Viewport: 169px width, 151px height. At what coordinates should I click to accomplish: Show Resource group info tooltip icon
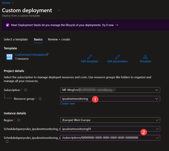pos(40,99)
